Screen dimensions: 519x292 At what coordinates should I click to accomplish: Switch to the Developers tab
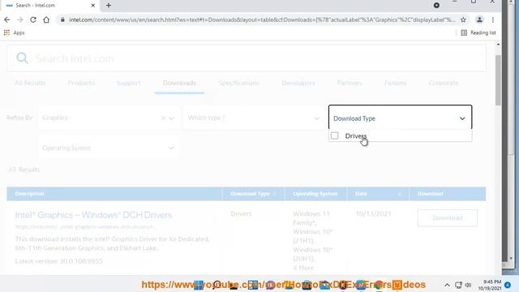(x=298, y=83)
